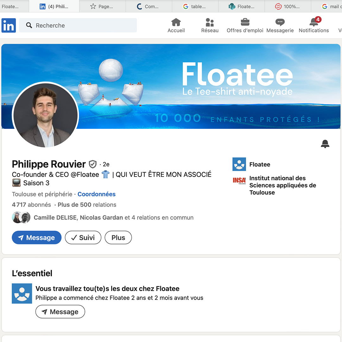Click the L'essentiel section heading
This screenshot has width=342, height=342.
tap(32, 273)
